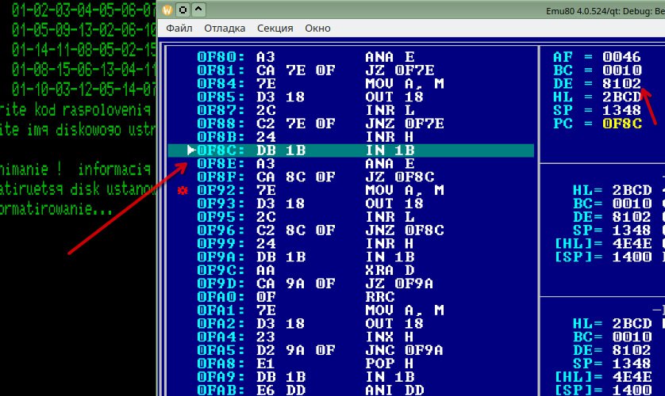
Task: Click the DE register value in top panel
Action: click(621, 84)
